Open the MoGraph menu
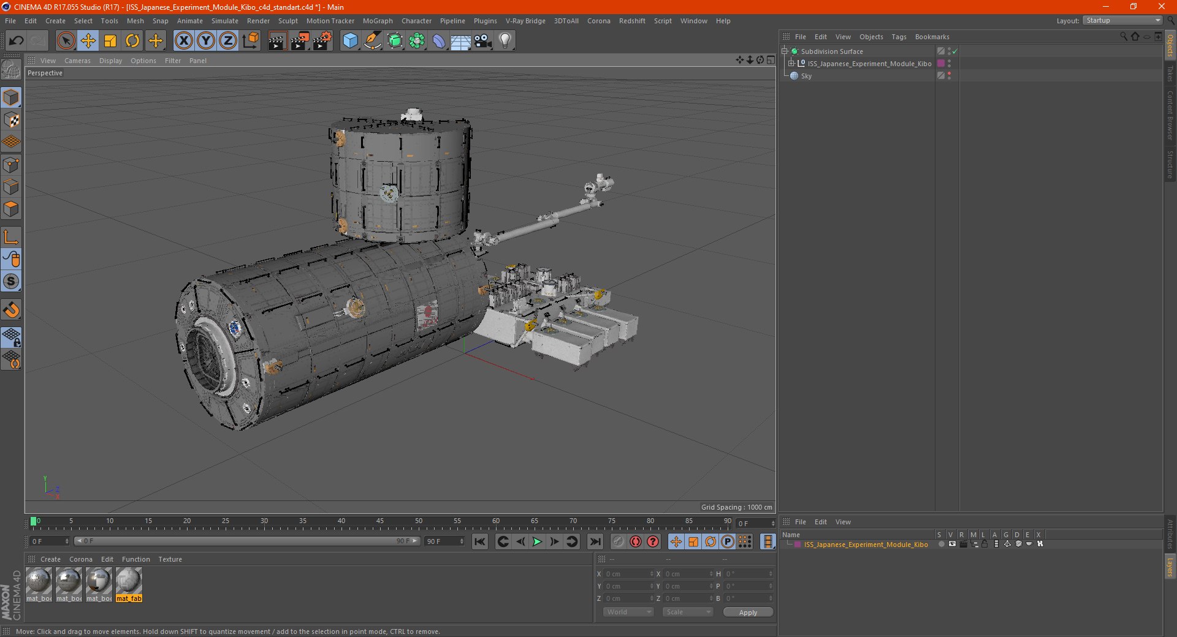Viewport: 1177px width, 637px height. click(x=377, y=21)
